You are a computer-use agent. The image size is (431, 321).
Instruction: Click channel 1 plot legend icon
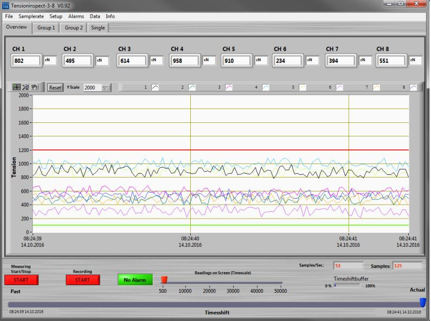155,87
